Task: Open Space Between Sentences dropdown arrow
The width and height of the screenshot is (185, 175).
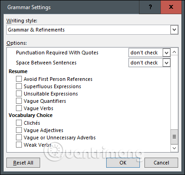Action: (x=166, y=63)
